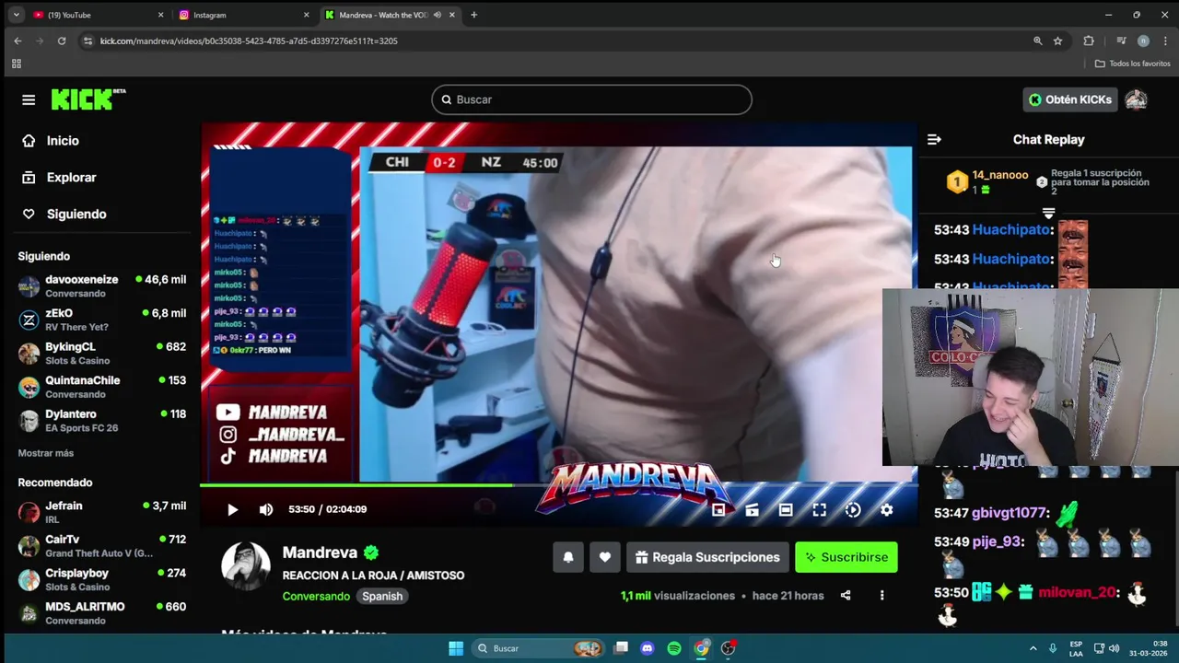Screen dimensions: 1179x663
Task: Open Crisplayboy recommended channel
Action: click(x=102, y=579)
